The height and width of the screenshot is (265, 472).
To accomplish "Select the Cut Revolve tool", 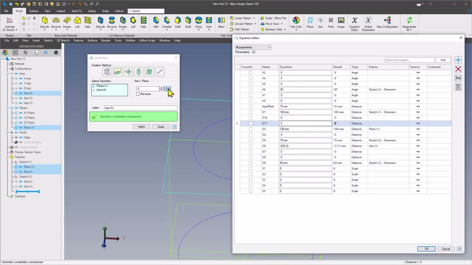I will (x=112, y=22).
